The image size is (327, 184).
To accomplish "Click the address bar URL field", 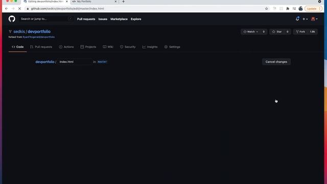I will [x=146, y=9].
